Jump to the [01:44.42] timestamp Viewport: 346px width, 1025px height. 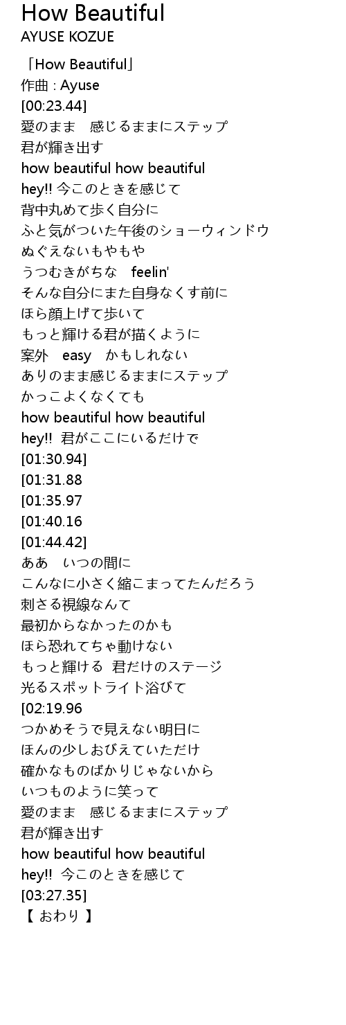(x=54, y=542)
